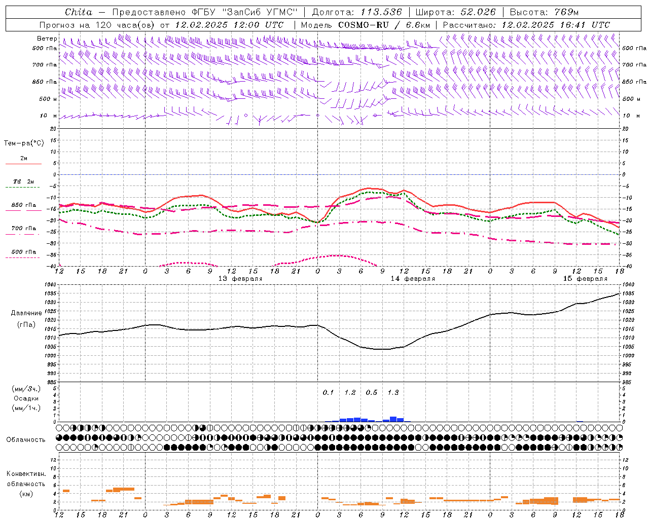Click the "14 февраля" date label
649x519 pixels.
(413, 279)
